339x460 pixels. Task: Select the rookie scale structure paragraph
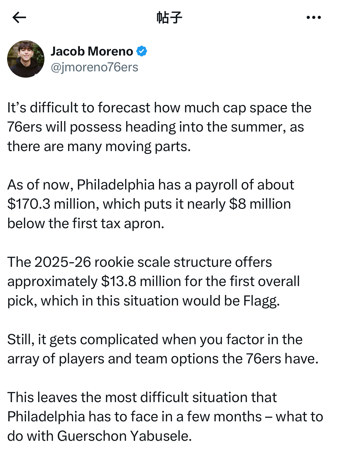point(153,281)
